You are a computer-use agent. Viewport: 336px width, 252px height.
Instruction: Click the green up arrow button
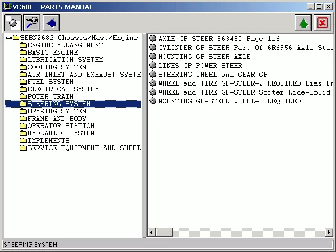point(303,23)
